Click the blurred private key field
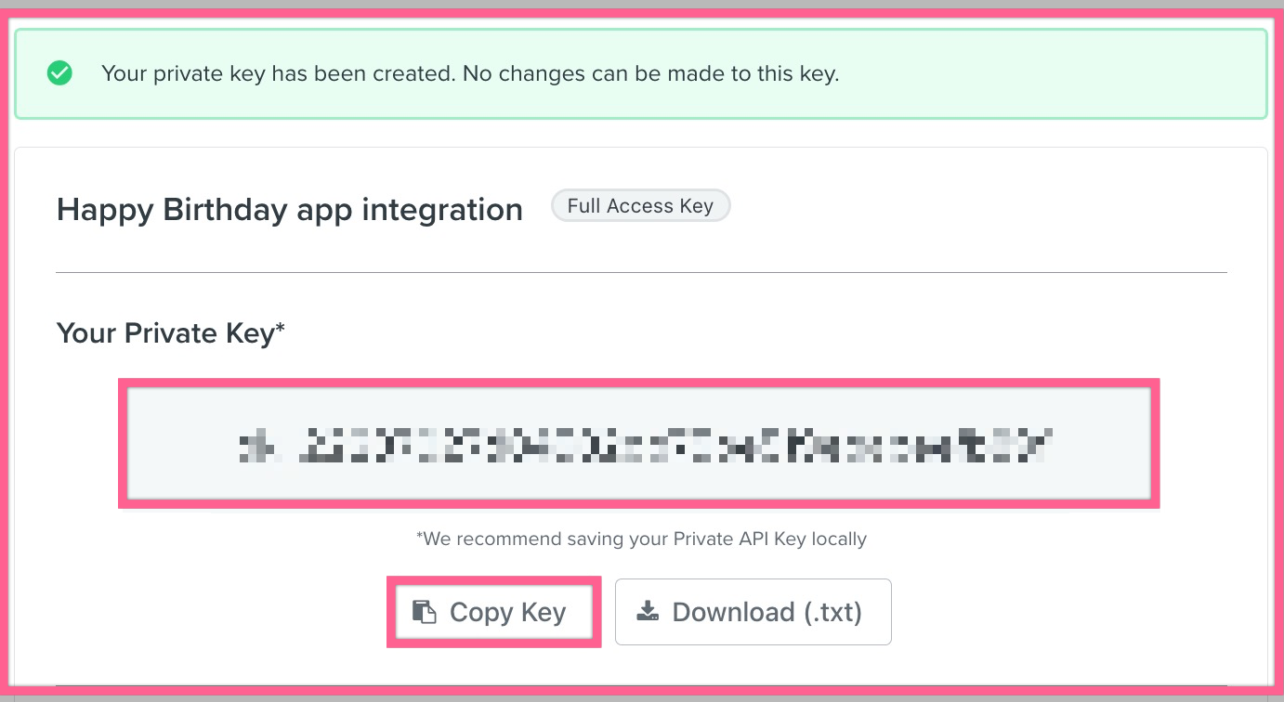Viewport: 1284px width, 702px height. click(x=639, y=444)
